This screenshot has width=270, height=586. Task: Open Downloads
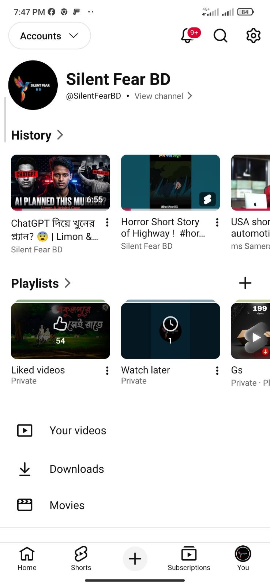pyautogui.click(x=135, y=469)
